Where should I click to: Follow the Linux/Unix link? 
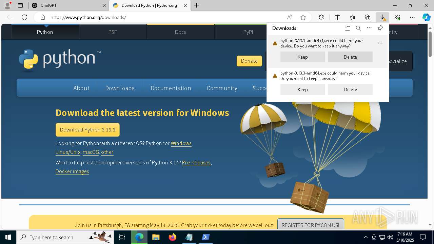pos(68,152)
